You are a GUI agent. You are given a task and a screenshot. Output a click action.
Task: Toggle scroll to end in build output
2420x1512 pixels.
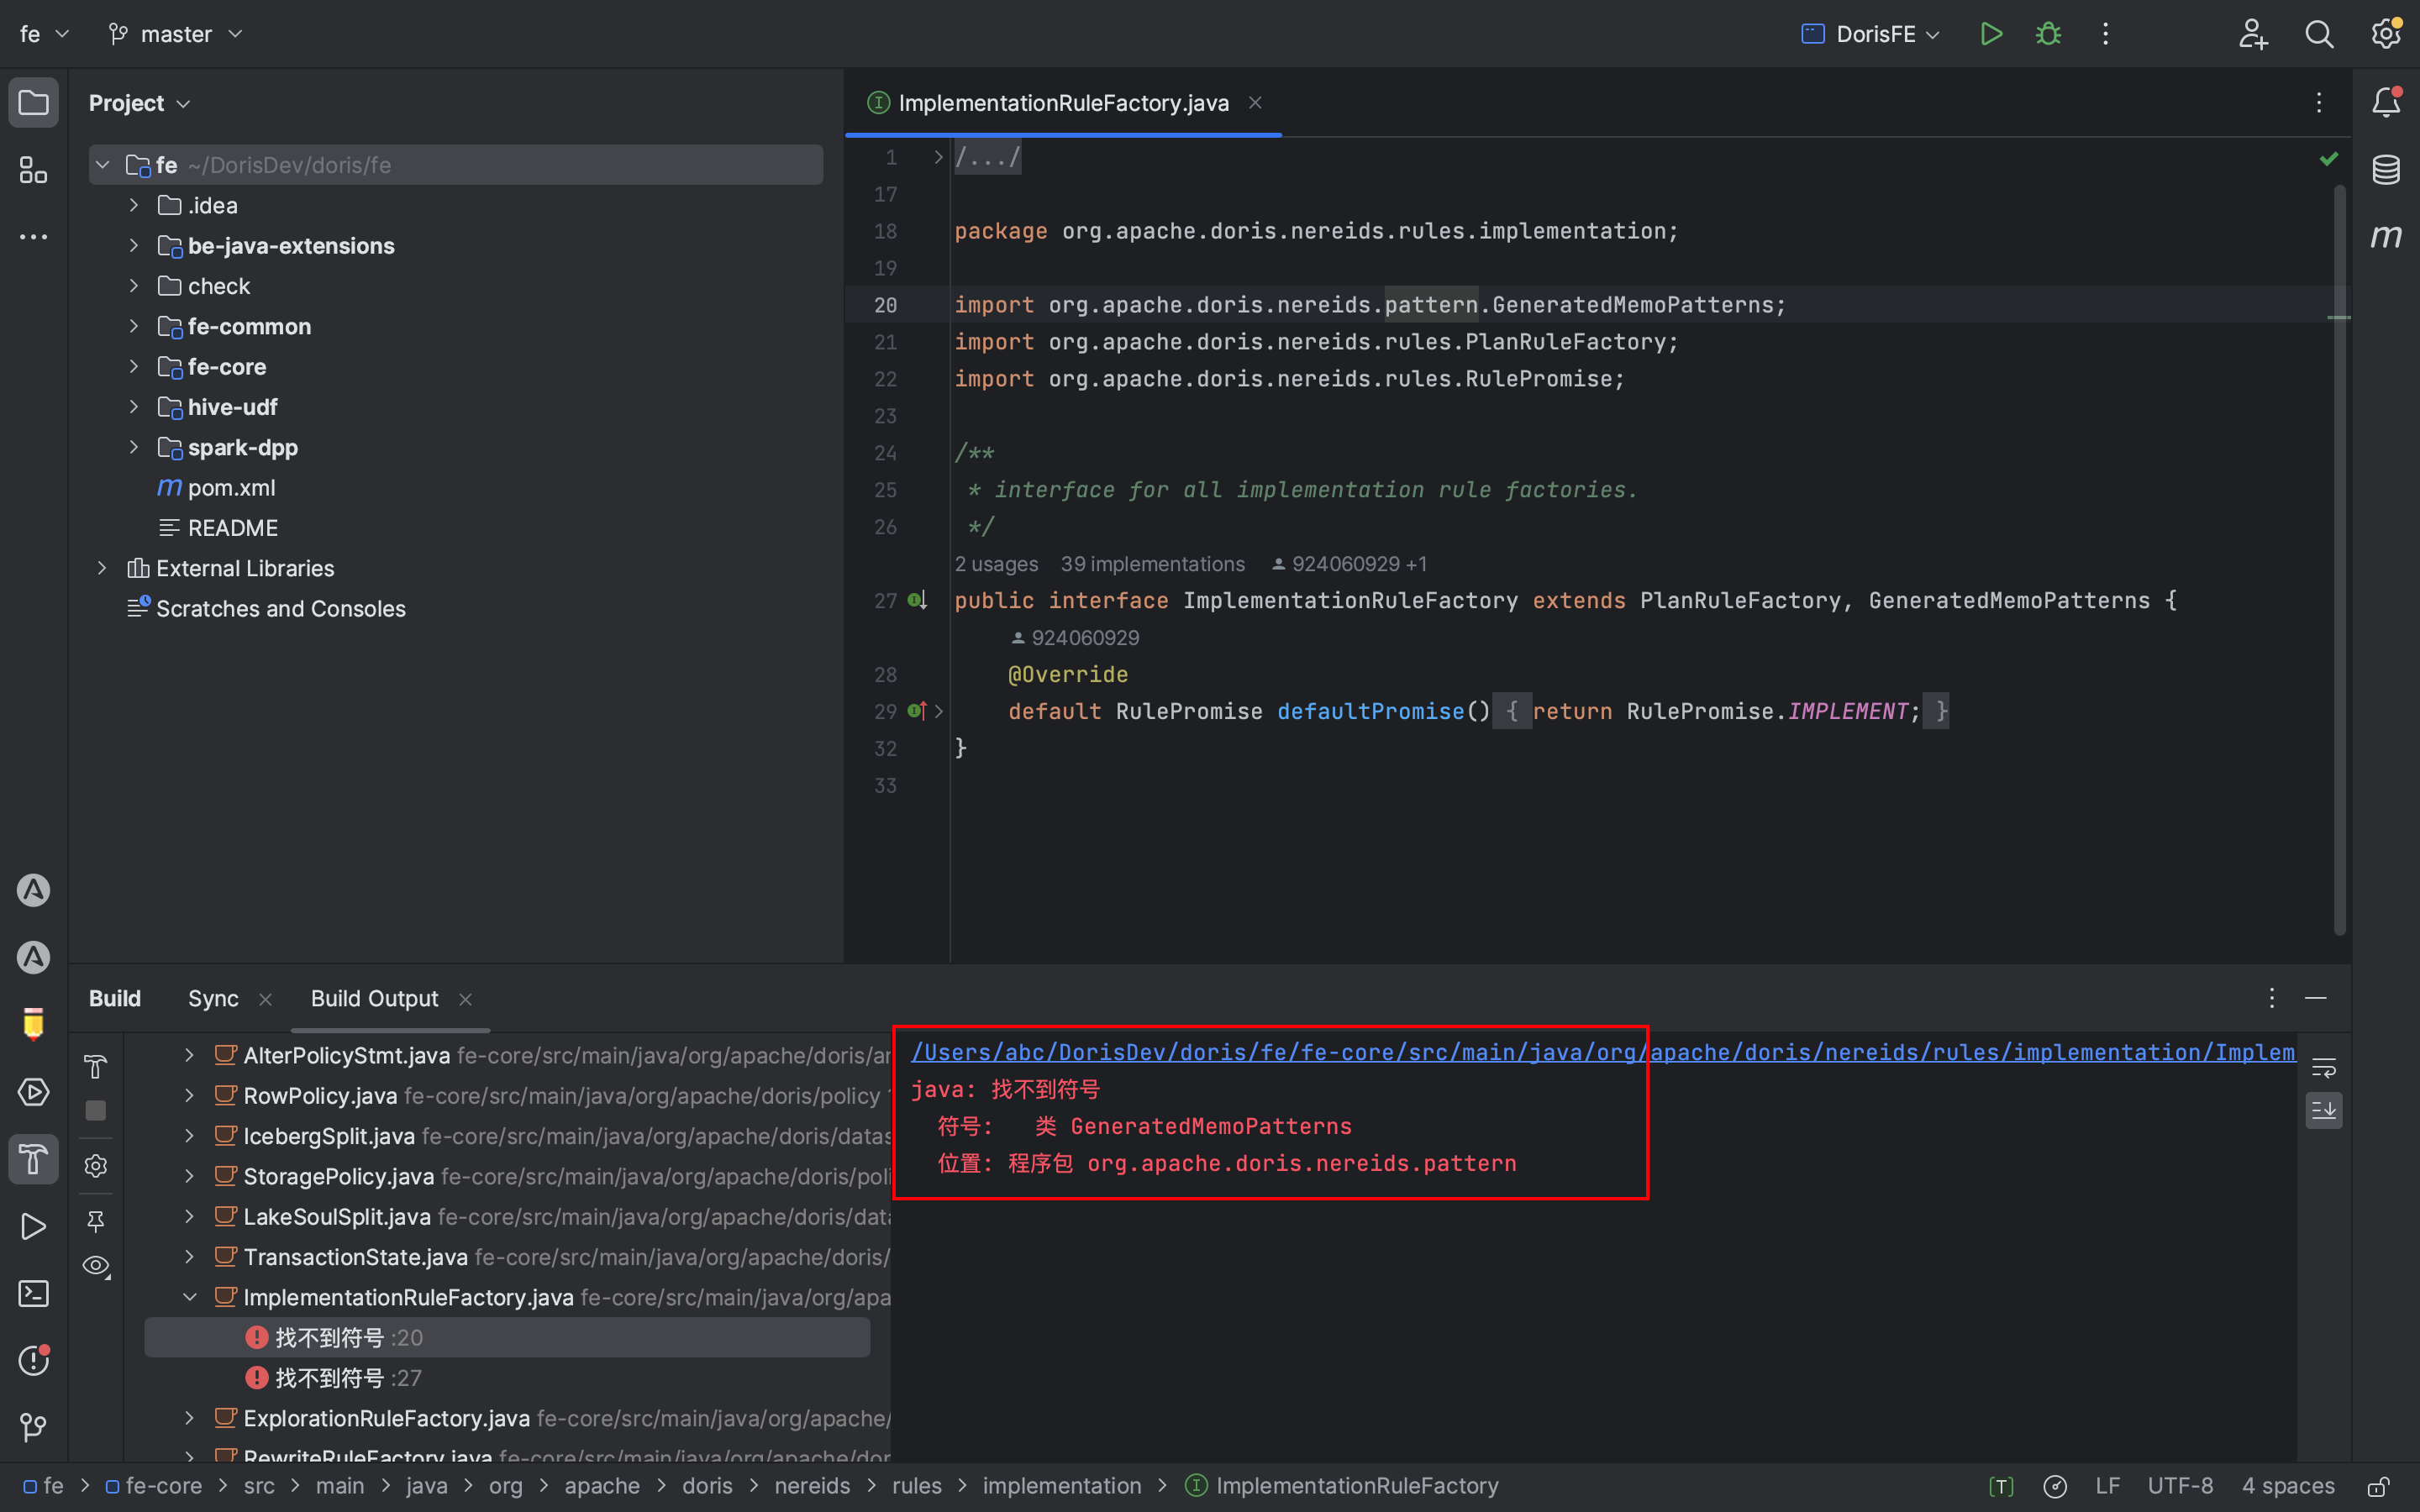click(2324, 1110)
